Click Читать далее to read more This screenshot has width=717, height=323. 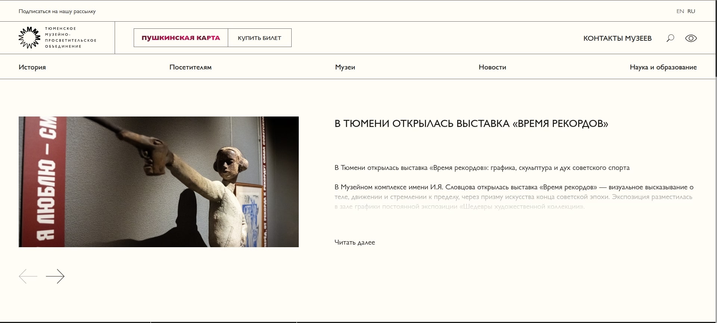click(355, 242)
